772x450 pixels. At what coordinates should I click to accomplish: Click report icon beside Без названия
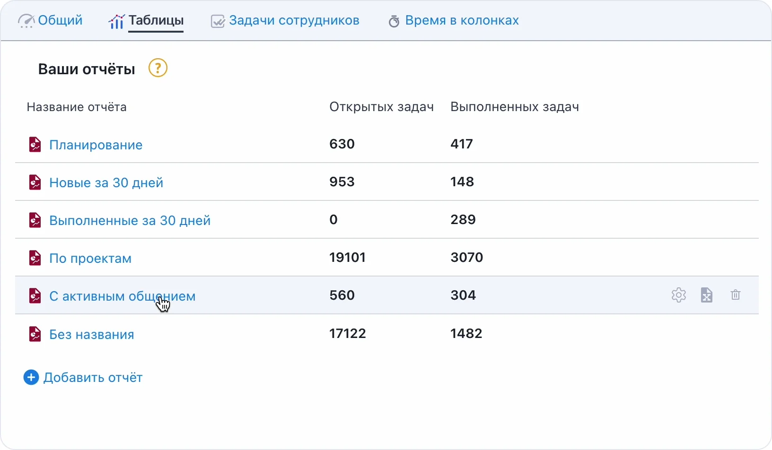pos(35,334)
